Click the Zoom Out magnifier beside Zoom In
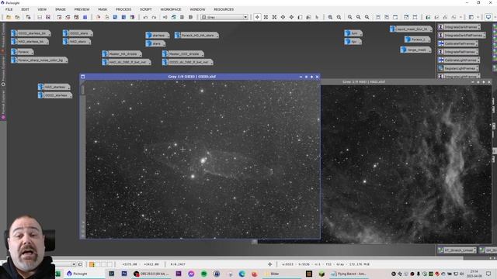This screenshot has height=279, width=497. click(x=339, y=17)
